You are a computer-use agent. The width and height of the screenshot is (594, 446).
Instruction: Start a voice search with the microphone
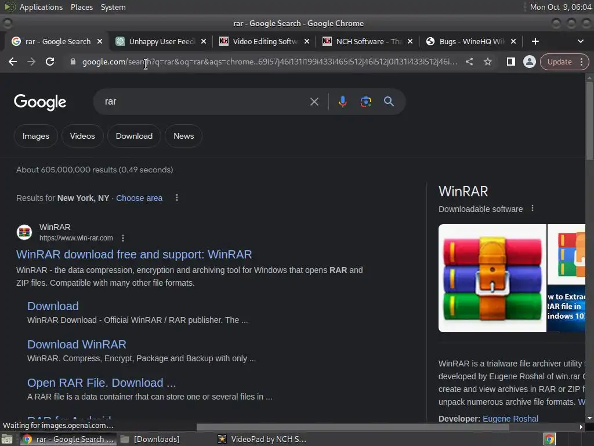pyautogui.click(x=342, y=102)
